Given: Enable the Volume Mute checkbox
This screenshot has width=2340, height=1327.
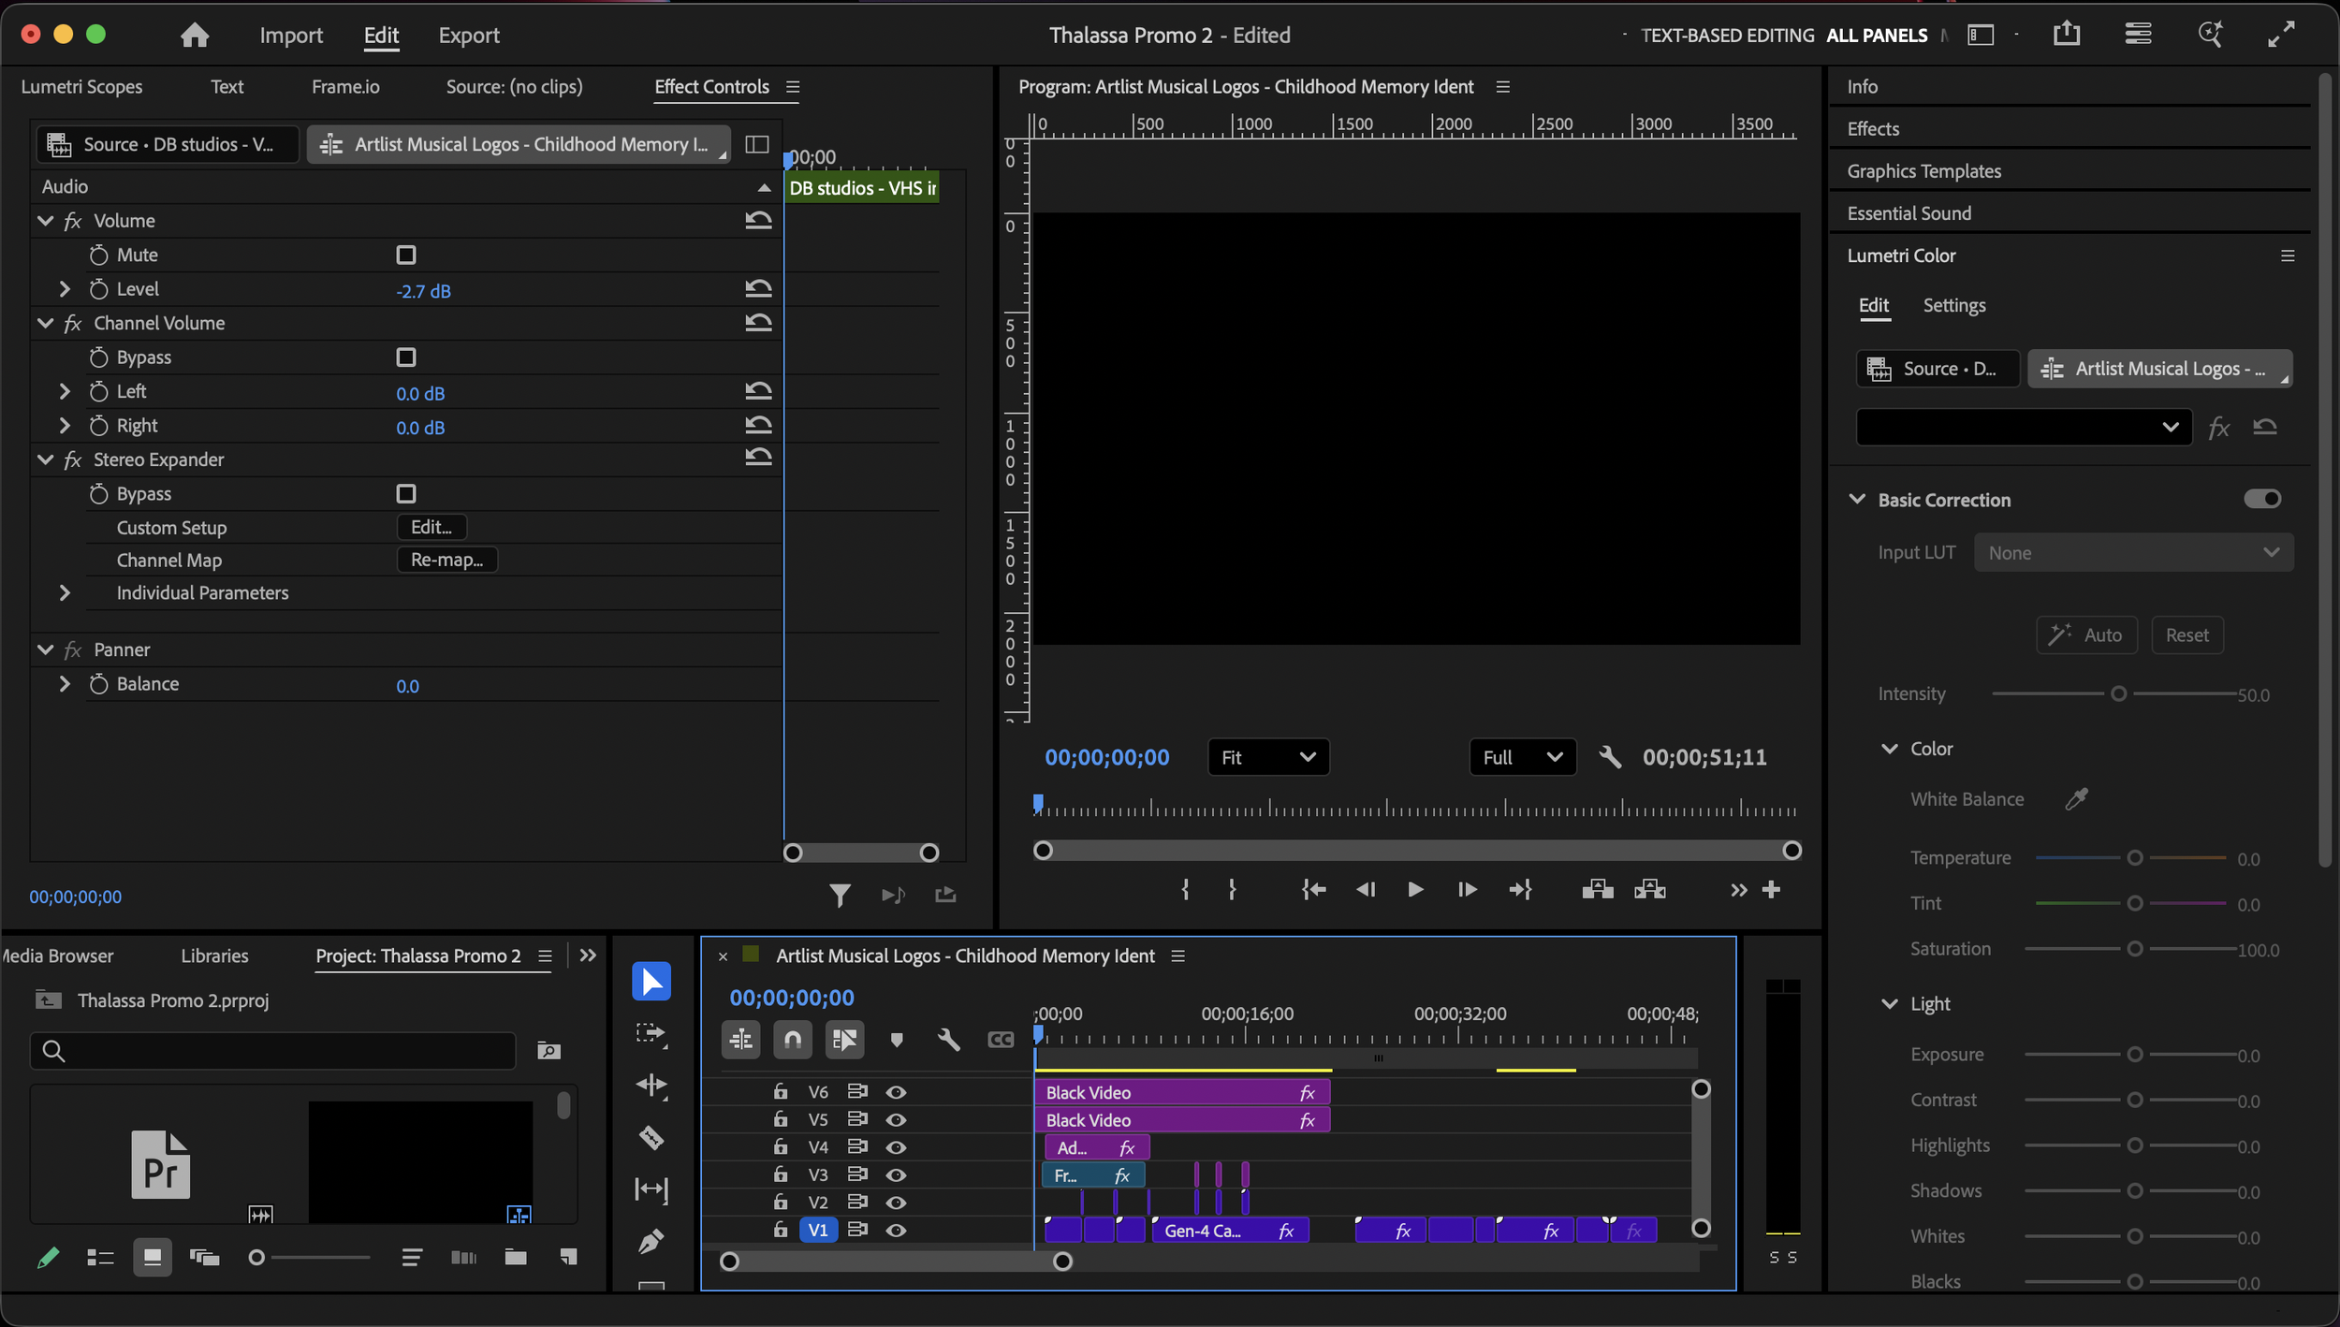Looking at the screenshot, I should [405, 255].
